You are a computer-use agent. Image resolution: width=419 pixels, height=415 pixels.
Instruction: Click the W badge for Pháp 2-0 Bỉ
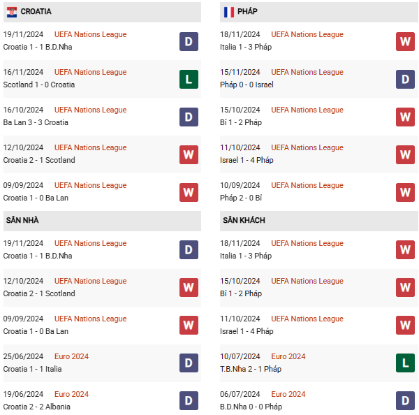pos(405,192)
